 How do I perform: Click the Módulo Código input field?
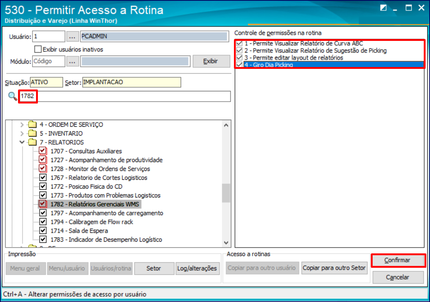(49, 62)
